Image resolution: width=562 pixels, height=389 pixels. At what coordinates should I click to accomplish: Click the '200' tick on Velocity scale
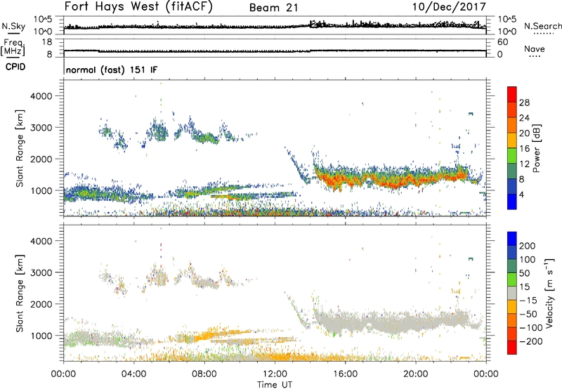click(527, 246)
